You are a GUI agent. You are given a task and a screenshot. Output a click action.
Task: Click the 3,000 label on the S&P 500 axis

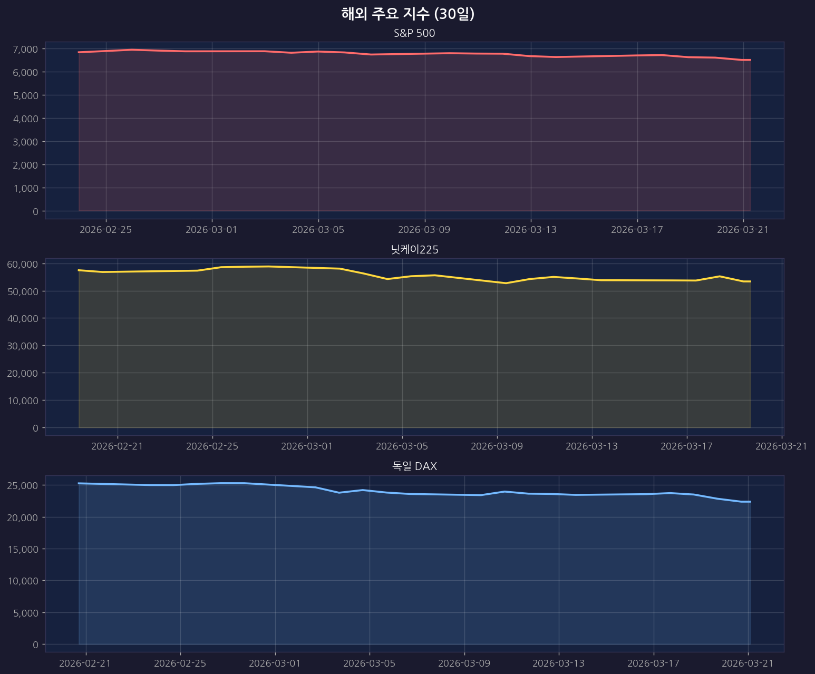[x=25, y=142]
